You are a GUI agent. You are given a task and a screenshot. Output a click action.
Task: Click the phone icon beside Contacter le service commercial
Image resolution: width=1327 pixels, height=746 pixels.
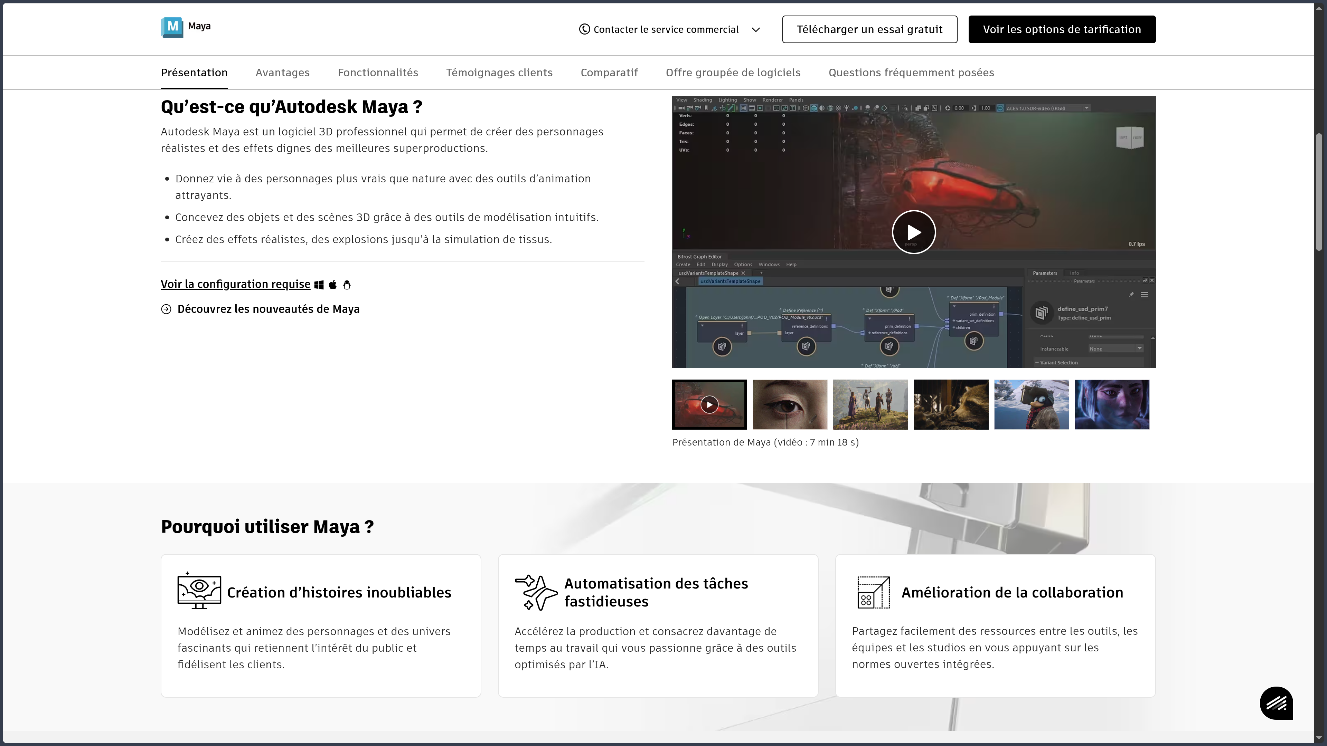coord(584,29)
